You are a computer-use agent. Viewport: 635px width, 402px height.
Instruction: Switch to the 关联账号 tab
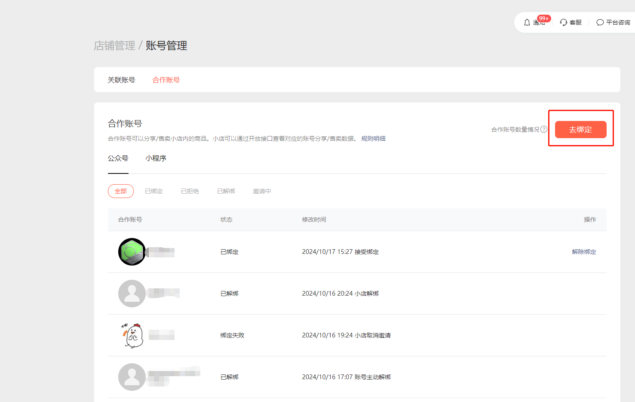point(121,80)
